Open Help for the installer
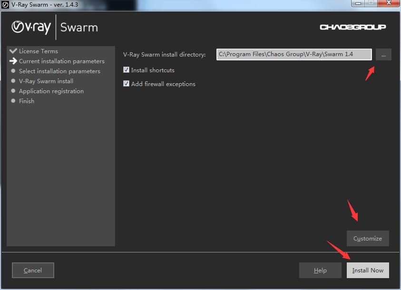Screen dimensions: 401x290 pos(320,271)
